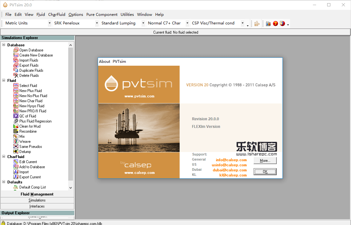Click the Same Pseudos icon

[x=16, y=146]
